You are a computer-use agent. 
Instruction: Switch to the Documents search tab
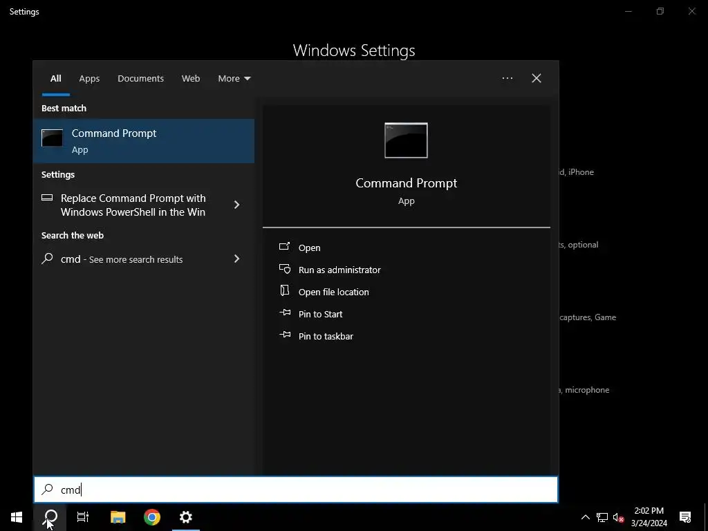(x=140, y=79)
